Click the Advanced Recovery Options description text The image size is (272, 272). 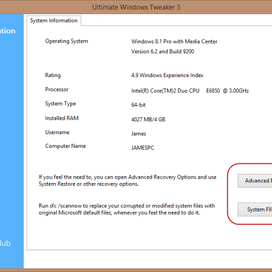click(127, 181)
